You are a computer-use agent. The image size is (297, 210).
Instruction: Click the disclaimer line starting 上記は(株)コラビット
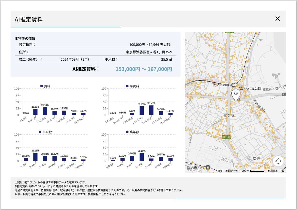click(51, 182)
